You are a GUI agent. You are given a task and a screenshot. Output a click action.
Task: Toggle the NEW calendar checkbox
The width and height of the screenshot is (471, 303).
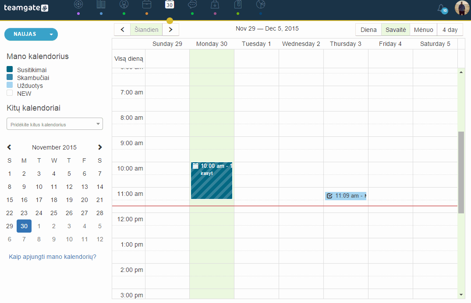point(10,93)
